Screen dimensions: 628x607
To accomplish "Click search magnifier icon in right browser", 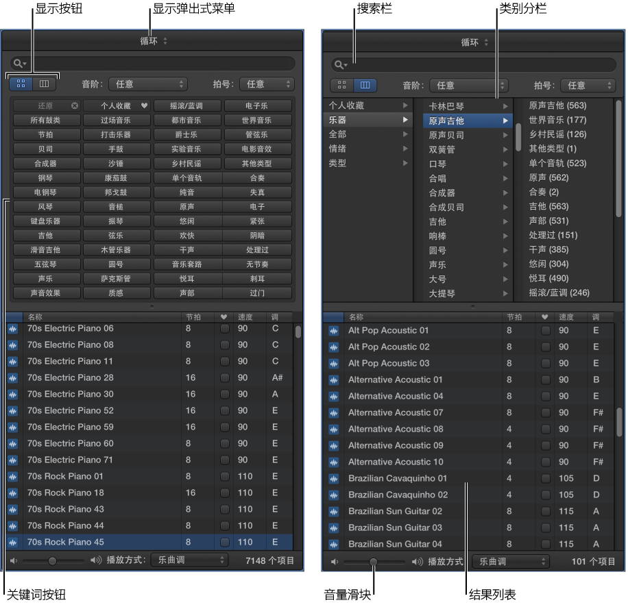I will tap(341, 65).
